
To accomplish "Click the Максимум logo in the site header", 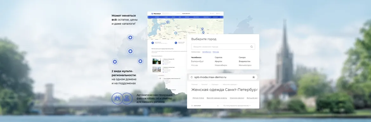I will [x=156, y=14].
